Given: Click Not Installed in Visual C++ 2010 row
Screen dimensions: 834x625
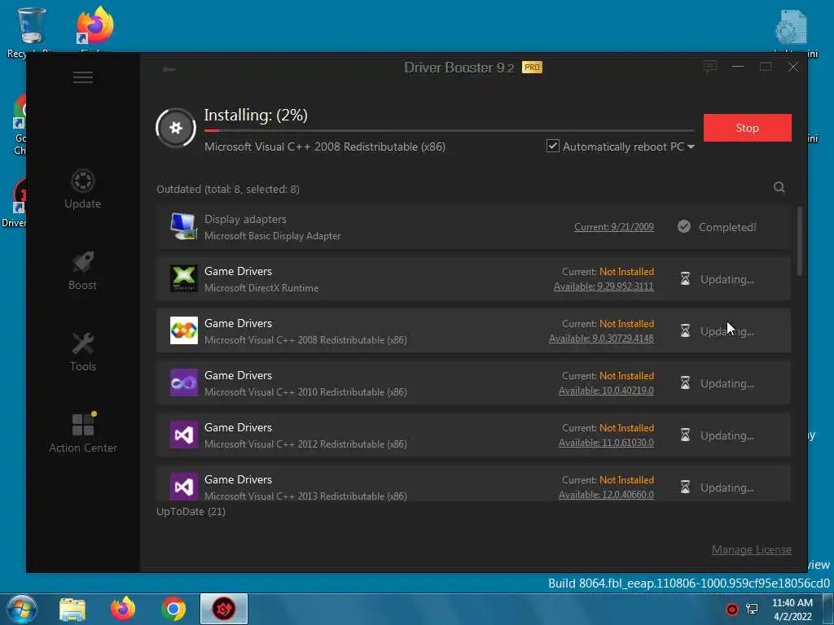Looking at the screenshot, I should coord(626,376).
